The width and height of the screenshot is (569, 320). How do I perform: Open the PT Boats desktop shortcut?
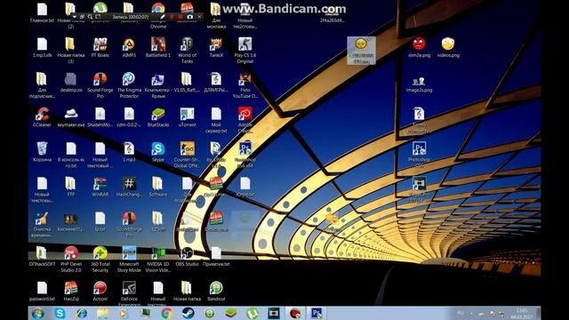tap(100, 47)
